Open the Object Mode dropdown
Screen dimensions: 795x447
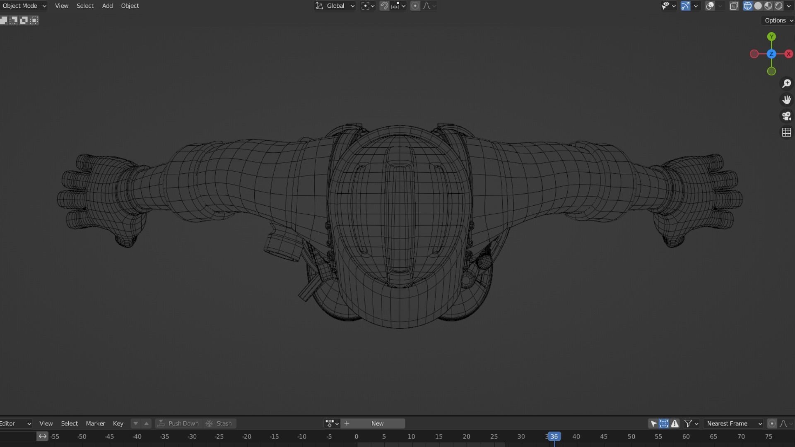click(x=23, y=6)
